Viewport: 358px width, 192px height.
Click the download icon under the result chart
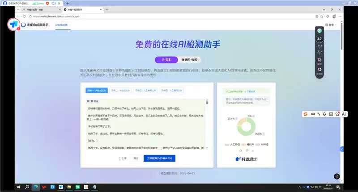tap(253, 150)
